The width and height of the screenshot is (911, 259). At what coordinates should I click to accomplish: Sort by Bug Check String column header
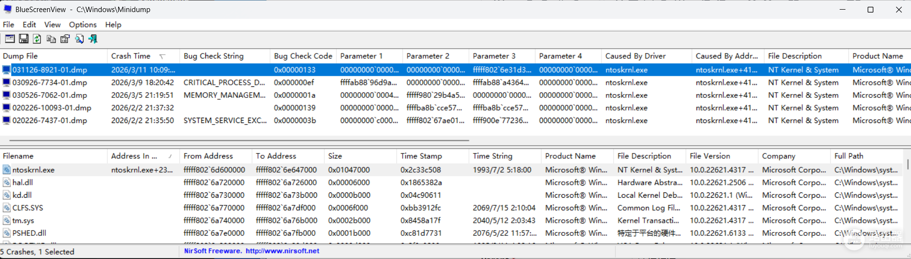pyautogui.click(x=226, y=56)
